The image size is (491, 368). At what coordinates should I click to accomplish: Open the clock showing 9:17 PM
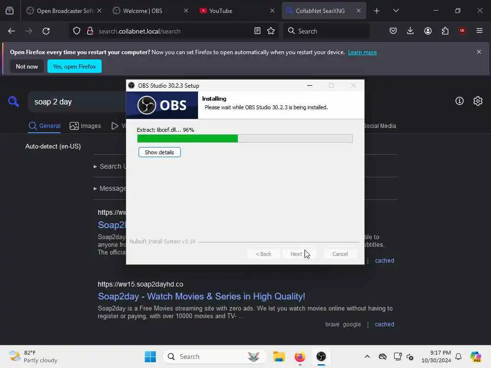436,356
